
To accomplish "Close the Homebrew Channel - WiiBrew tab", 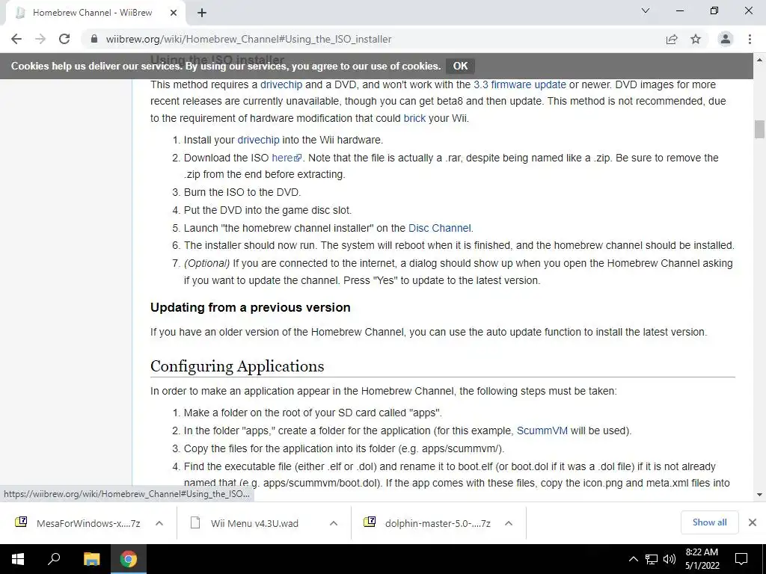I will coord(174,13).
